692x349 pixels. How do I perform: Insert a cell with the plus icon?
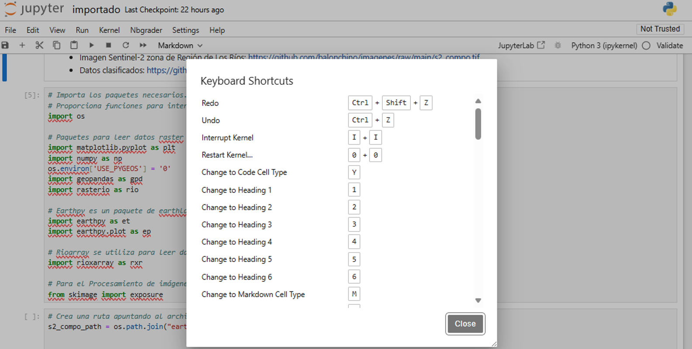22,45
